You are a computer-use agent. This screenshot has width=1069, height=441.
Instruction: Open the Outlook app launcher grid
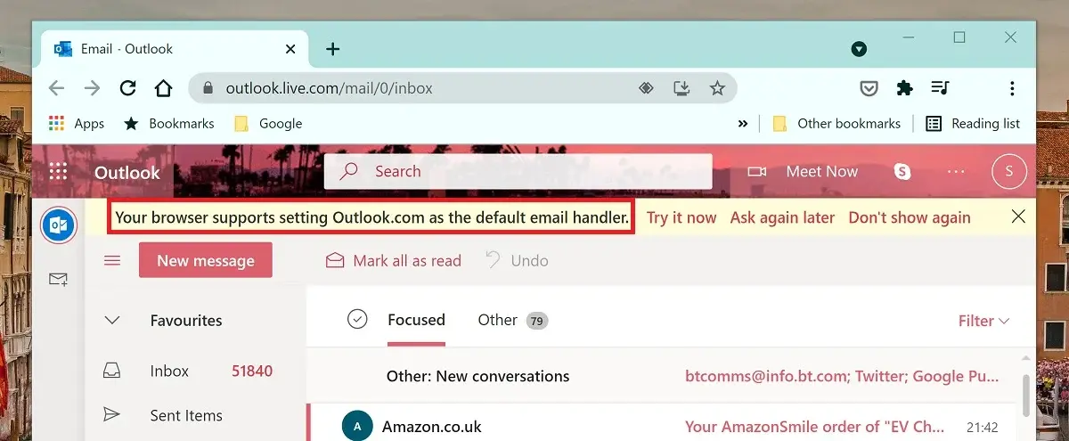click(x=59, y=172)
